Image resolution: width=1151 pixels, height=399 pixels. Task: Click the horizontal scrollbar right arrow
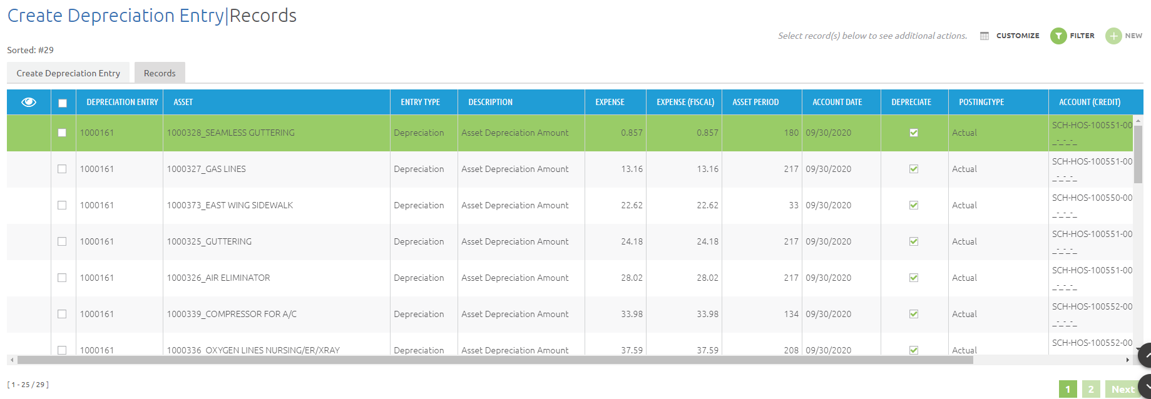tap(1128, 360)
